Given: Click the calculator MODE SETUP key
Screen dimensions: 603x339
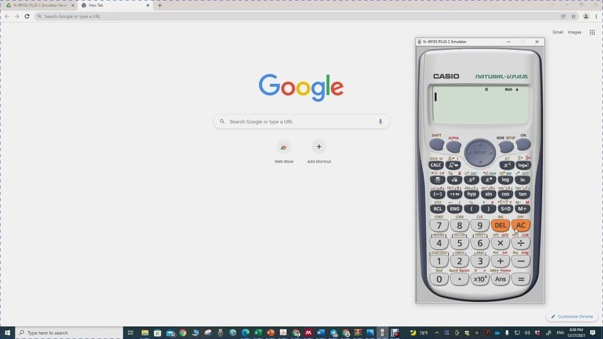Looking at the screenshot, I should pos(506,146).
